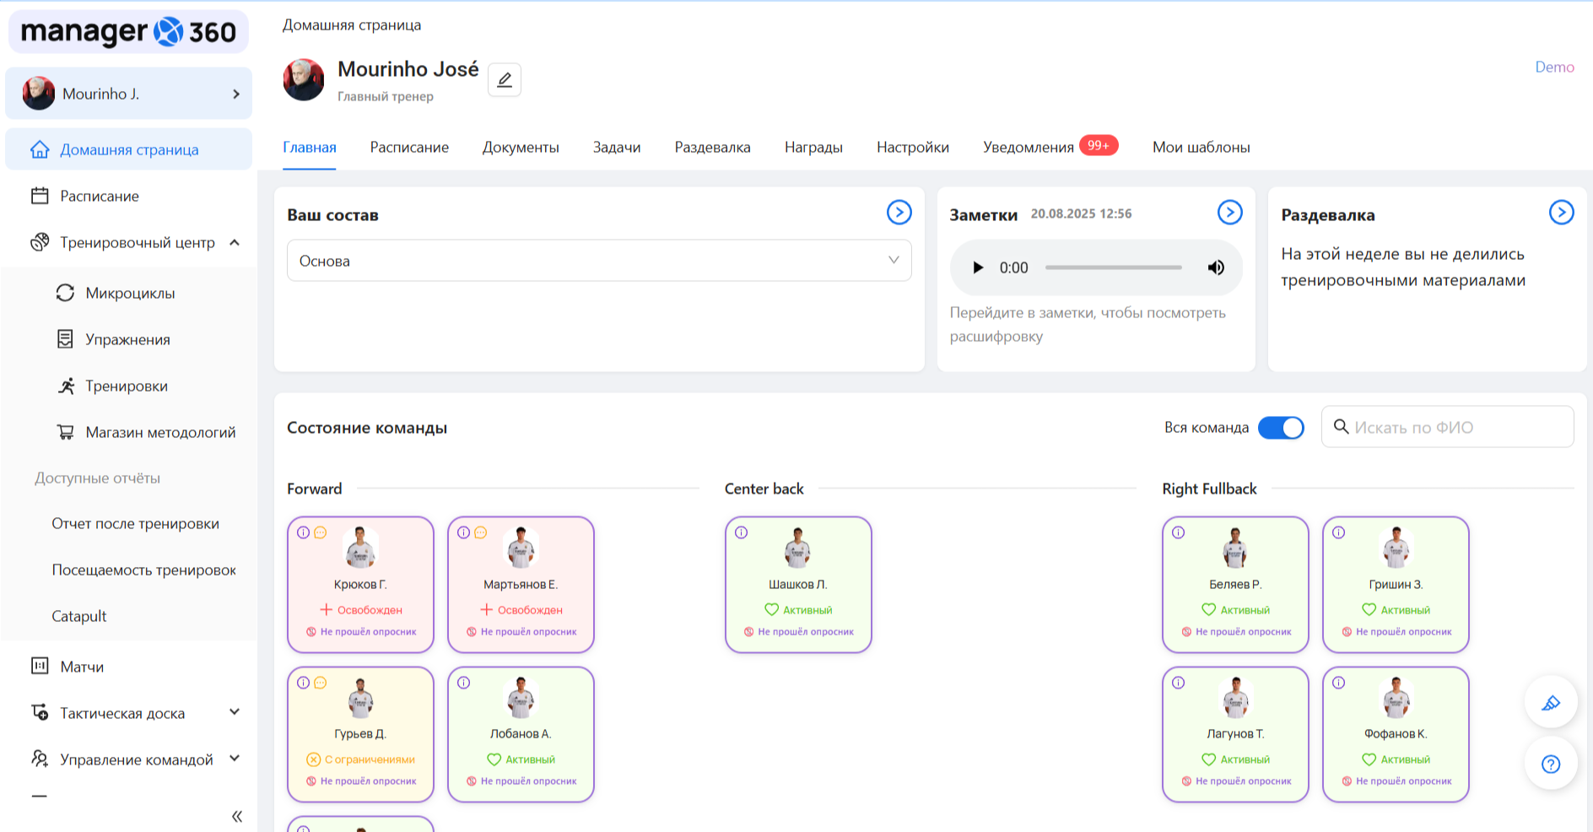
Task: Select Тренировки in the sidebar
Action: [66, 386]
